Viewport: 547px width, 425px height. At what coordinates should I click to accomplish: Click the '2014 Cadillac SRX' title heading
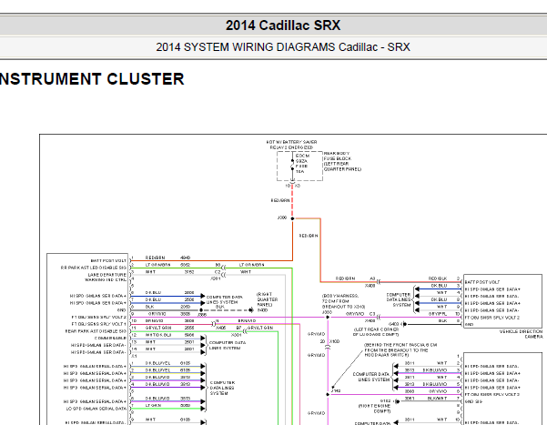point(283,25)
